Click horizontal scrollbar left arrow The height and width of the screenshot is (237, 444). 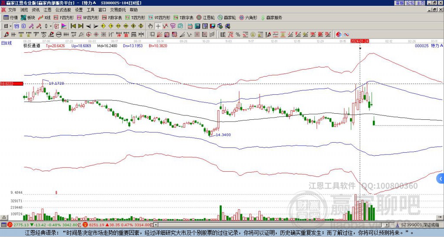click(156, 225)
